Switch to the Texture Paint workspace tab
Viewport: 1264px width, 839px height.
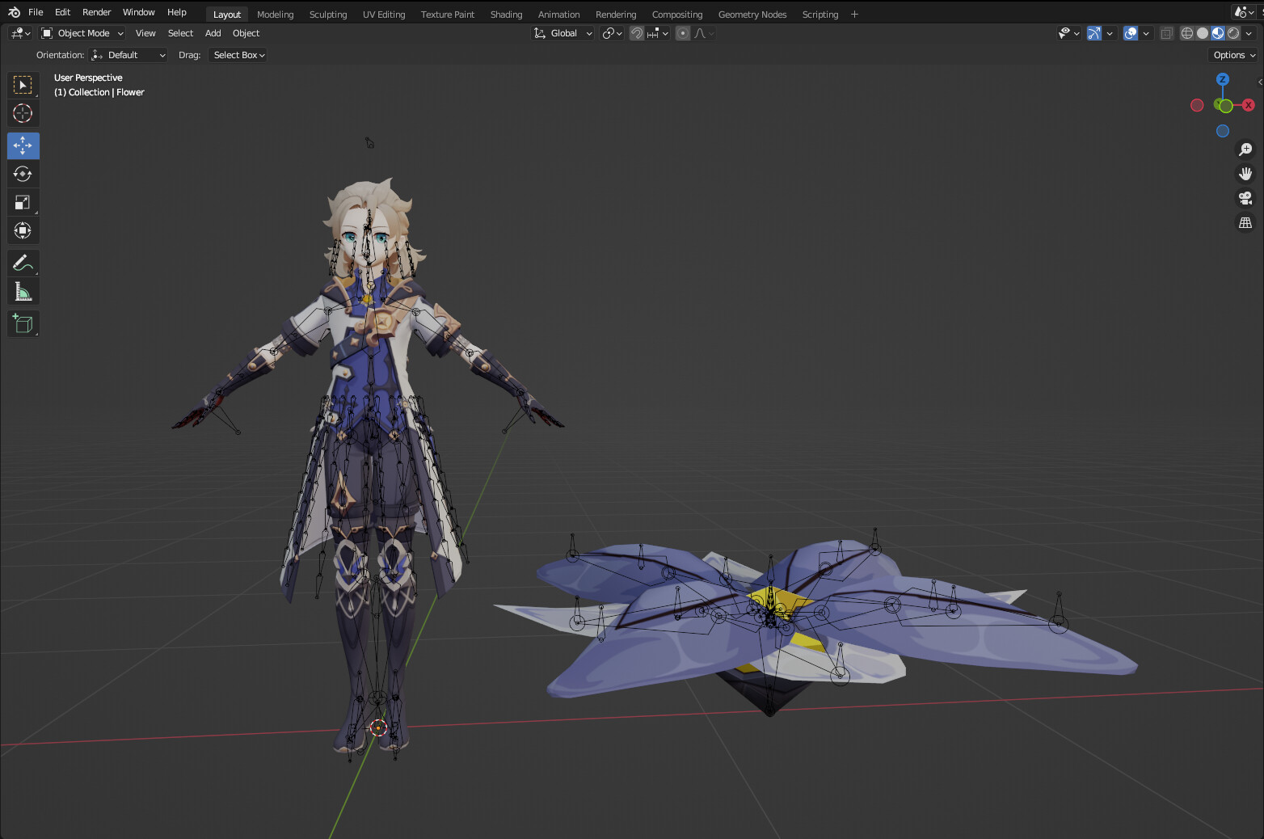pos(448,15)
